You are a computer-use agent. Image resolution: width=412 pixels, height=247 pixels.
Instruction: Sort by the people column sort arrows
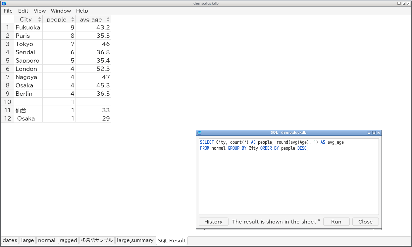pyautogui.click(x=73, y=20)
